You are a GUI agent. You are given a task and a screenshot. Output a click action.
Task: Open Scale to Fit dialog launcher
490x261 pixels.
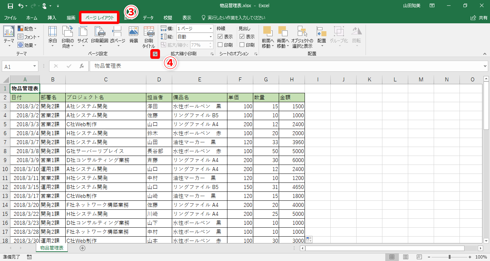pos(212,54)
